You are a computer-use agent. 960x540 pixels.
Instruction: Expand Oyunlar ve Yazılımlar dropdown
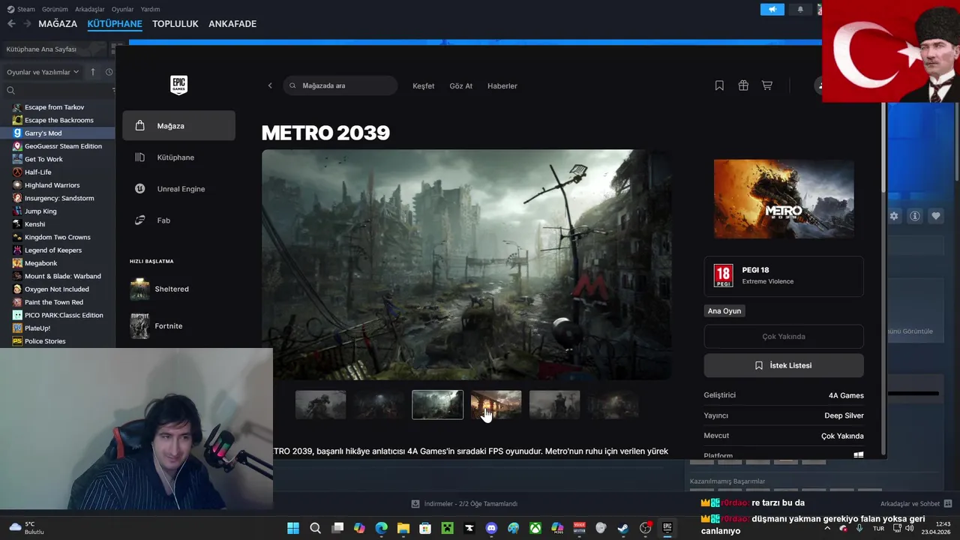coord(43,72)
